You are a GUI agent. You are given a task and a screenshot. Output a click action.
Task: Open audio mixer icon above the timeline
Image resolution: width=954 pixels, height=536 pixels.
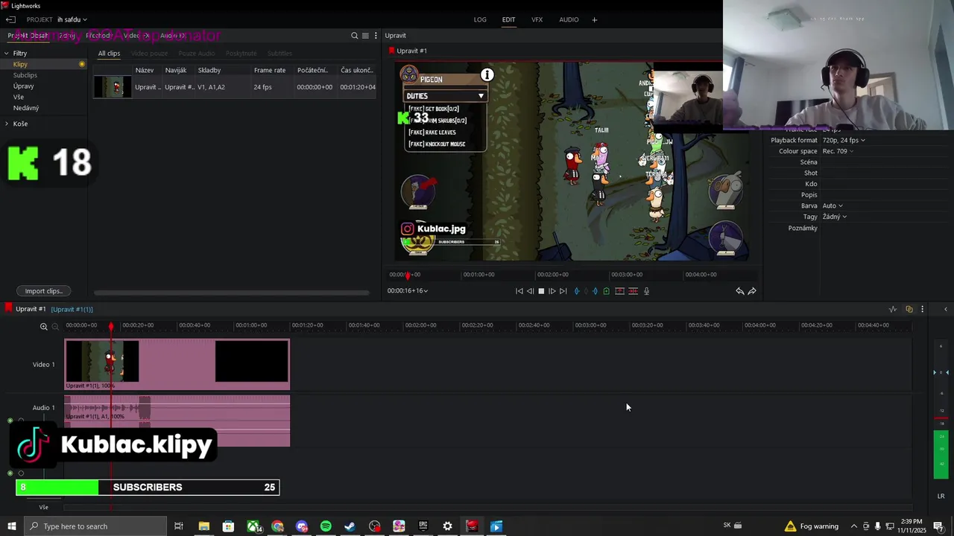point(893,309)
